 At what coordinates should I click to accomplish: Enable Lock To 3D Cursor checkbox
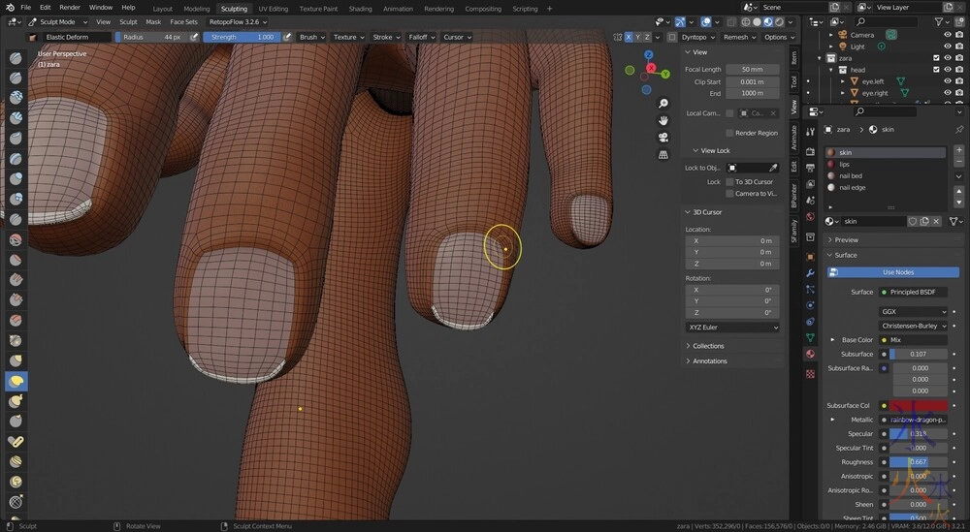730,182
